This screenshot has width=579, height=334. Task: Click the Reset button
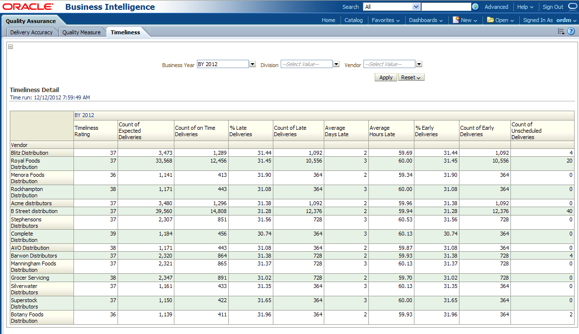click(411, 77)
